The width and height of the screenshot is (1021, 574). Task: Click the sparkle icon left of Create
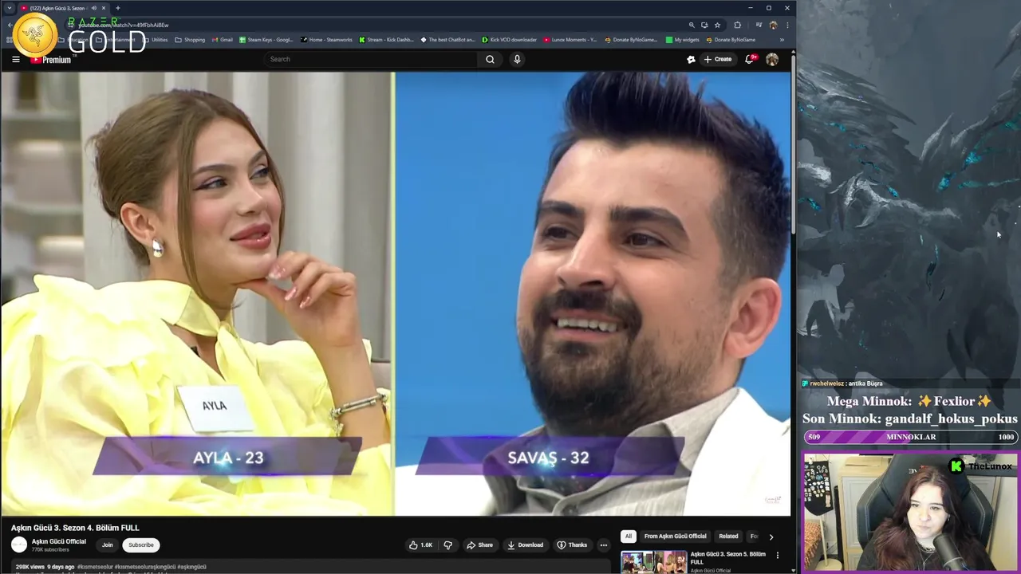pyautogui.click(x=691, y=59)
